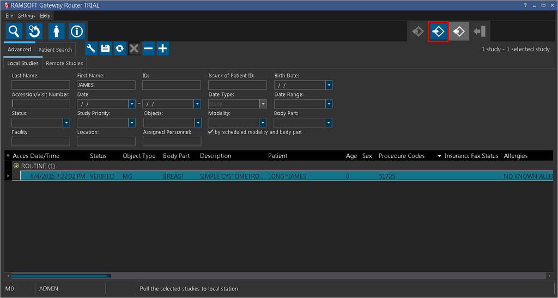
Task: Click the wrench settings icon
Action: click(92, 48)
